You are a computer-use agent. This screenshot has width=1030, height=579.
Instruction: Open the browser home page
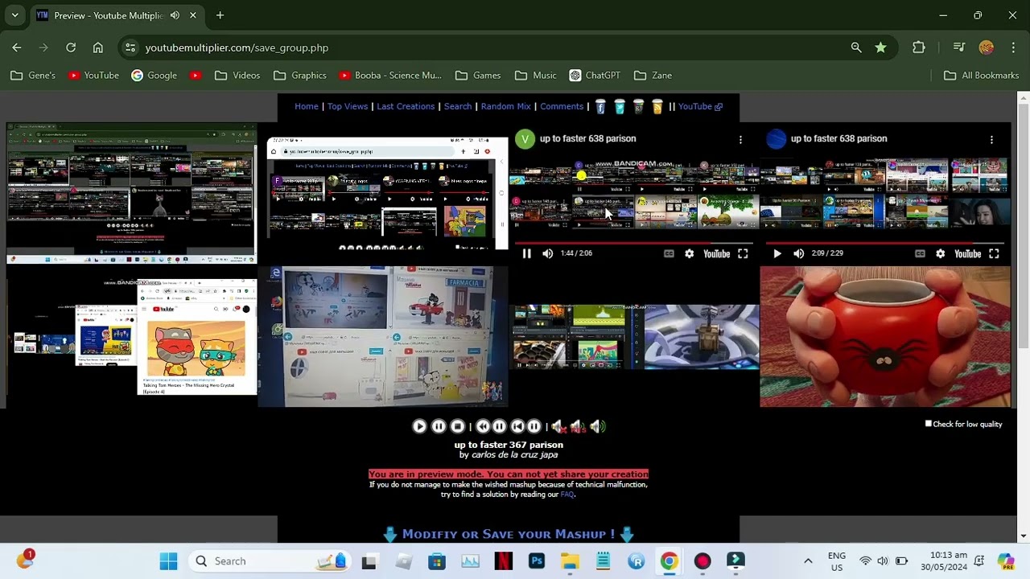click(x=98, y=47)
